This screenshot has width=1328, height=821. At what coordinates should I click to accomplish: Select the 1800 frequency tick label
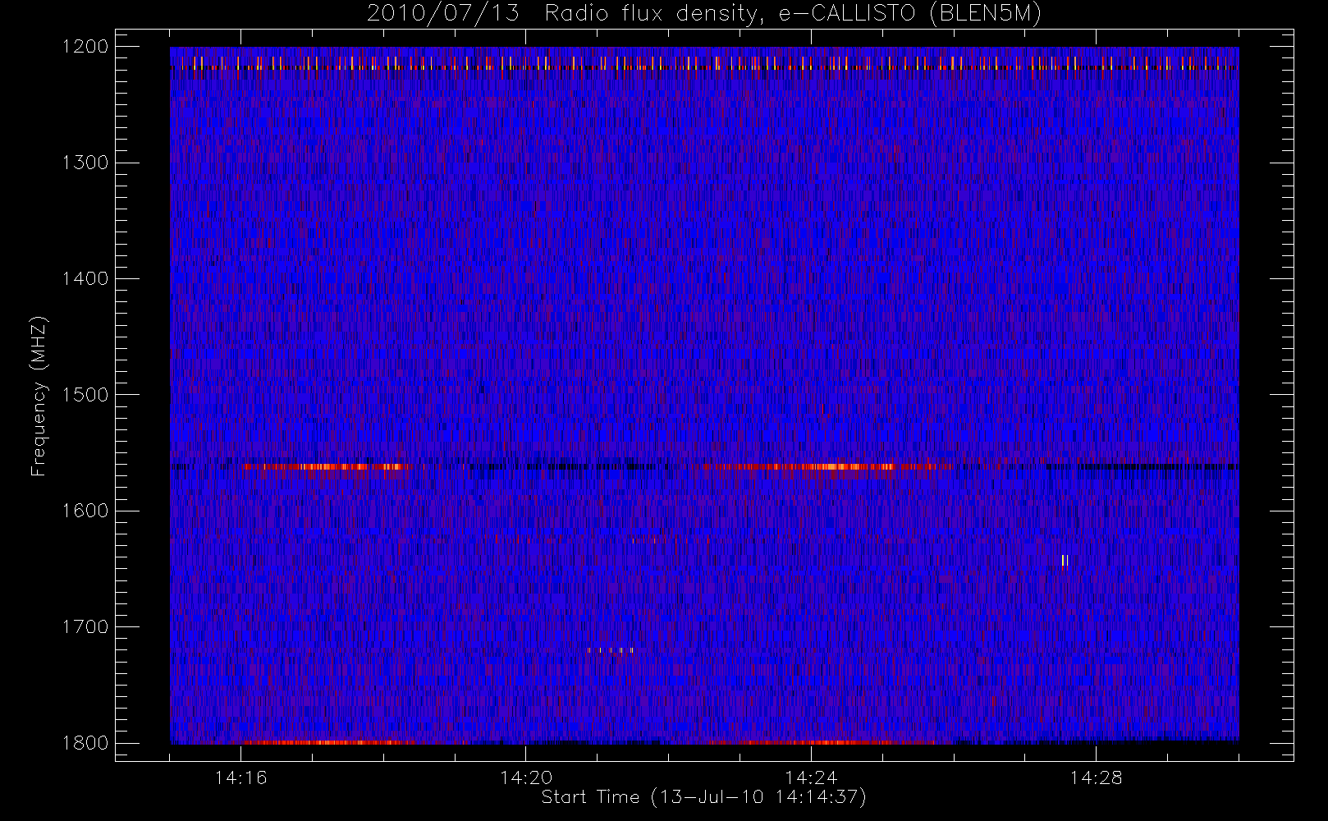[x=85, y=743]
